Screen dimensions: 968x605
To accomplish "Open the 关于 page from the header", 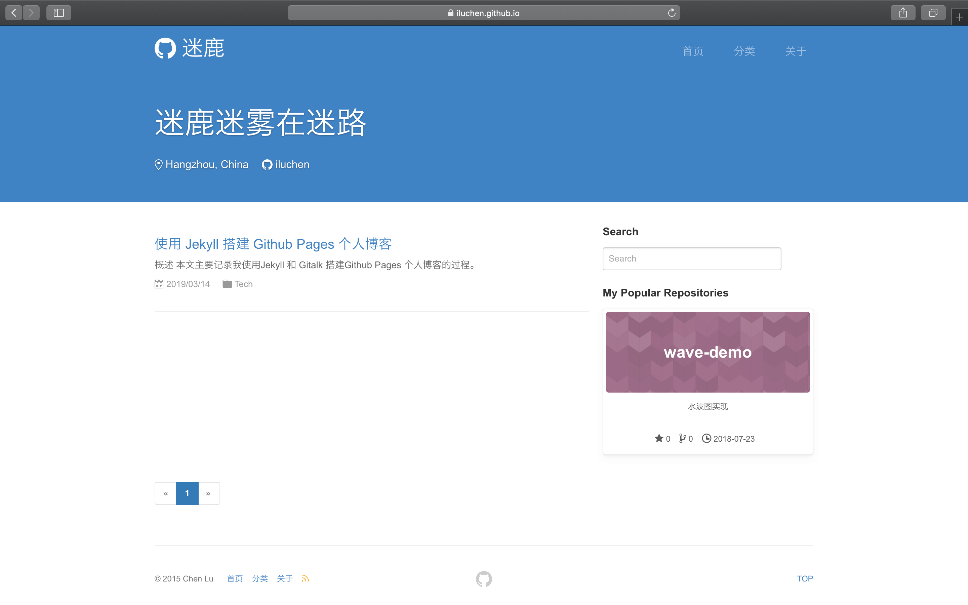I will pyautogui.click(x=795, y=51).
